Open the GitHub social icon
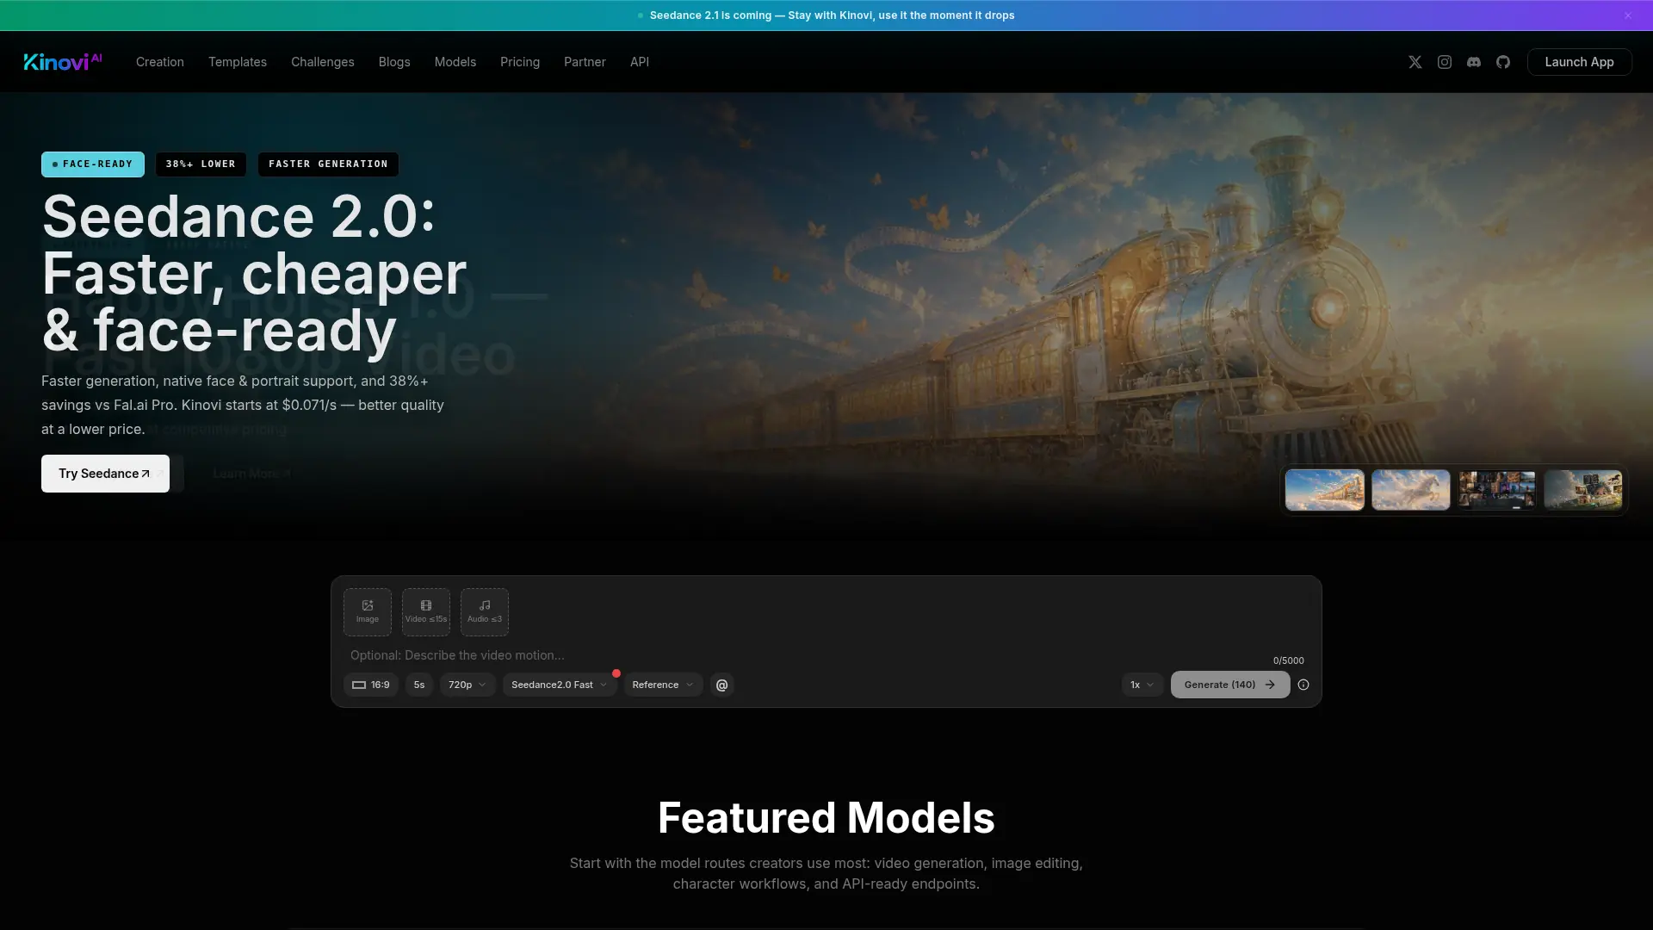This screenshot has width=1653, height=930. click(x=1503, y=62)
